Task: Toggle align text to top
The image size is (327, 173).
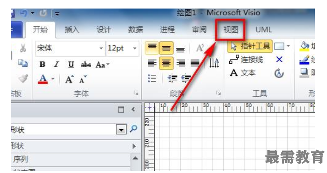Action: (152, 48)
